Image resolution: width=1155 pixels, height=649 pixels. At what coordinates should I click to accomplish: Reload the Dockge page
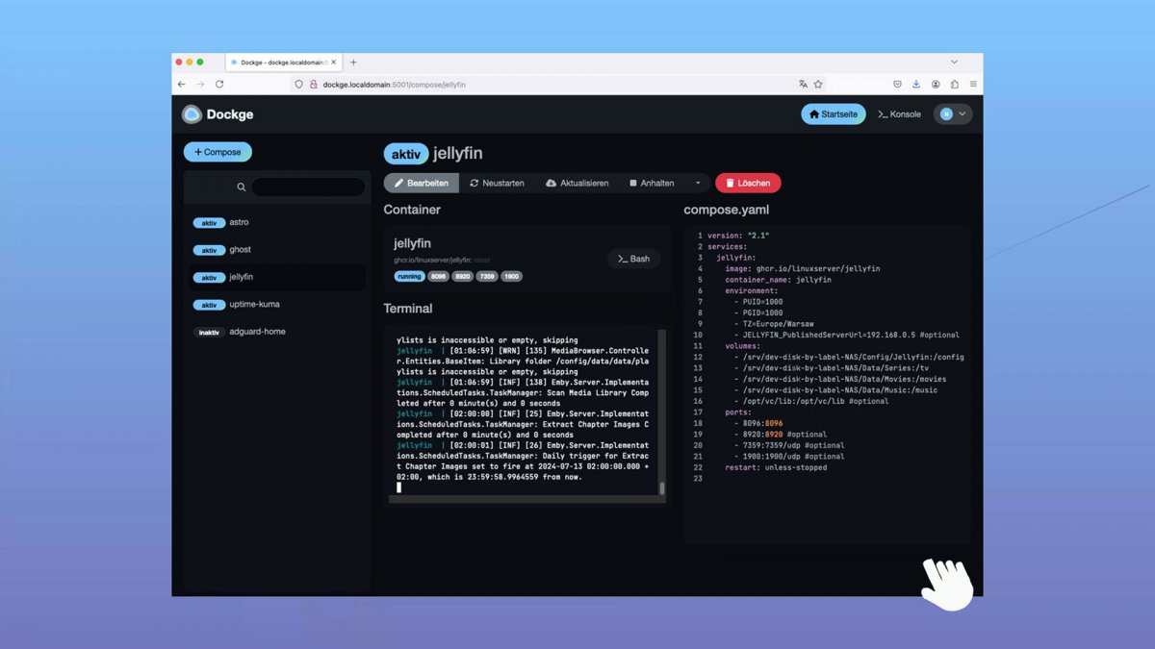pos(219,85)
